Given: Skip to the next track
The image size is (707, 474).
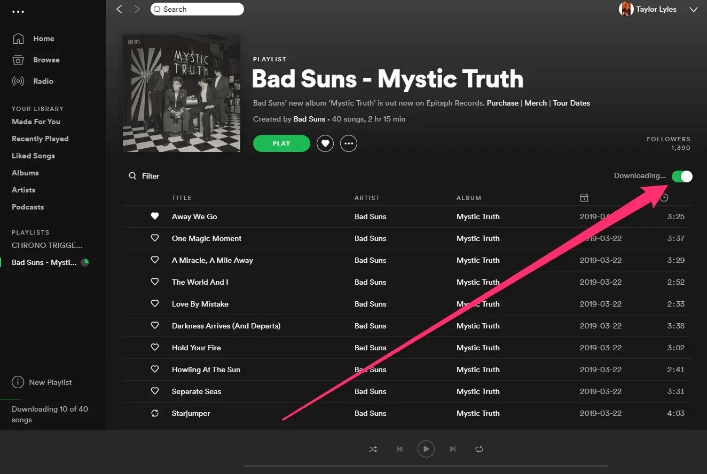Looking at the screenshot, I should [x=452, y=449].
